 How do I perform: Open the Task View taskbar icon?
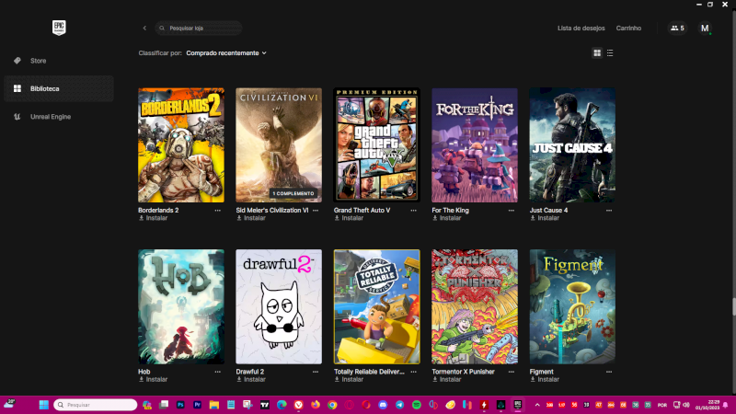(x=164, y=405)
